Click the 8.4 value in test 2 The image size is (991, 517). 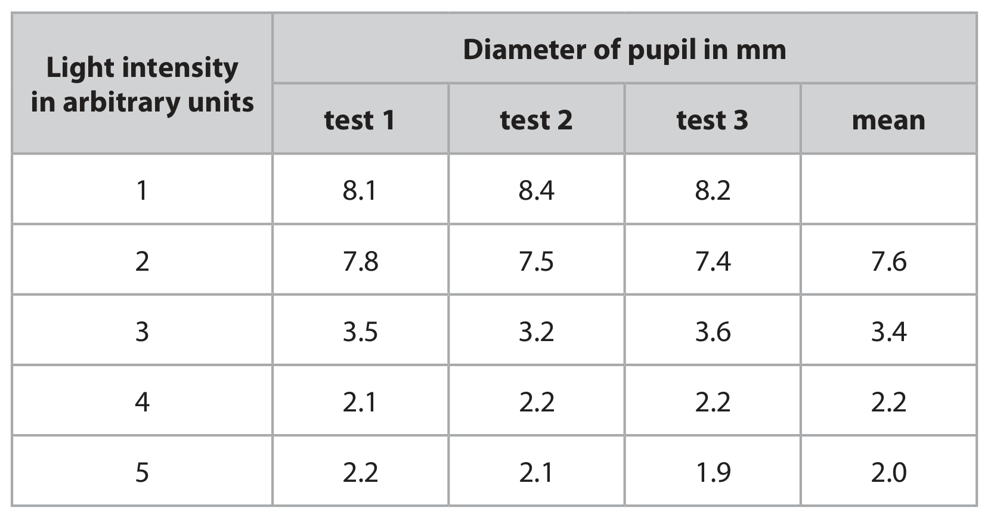click(x=536, y=190)
